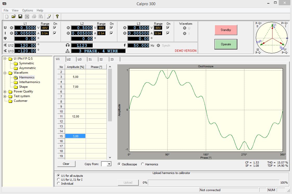Screen dimensions: 292x194
Task: Select 'U1 for all outputs' option
Action: pos(59,176)
